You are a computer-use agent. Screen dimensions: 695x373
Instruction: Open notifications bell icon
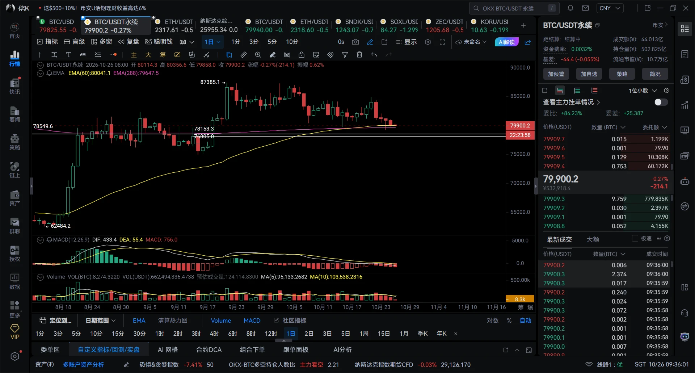[x=570, y=8]
